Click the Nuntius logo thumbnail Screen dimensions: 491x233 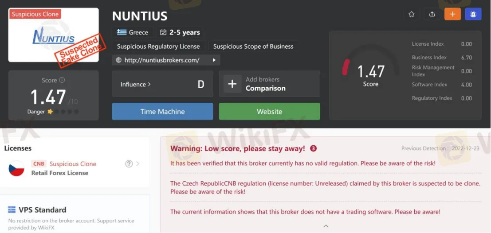54,35
